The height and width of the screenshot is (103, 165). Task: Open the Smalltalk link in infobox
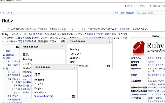[x=152, y=88]
